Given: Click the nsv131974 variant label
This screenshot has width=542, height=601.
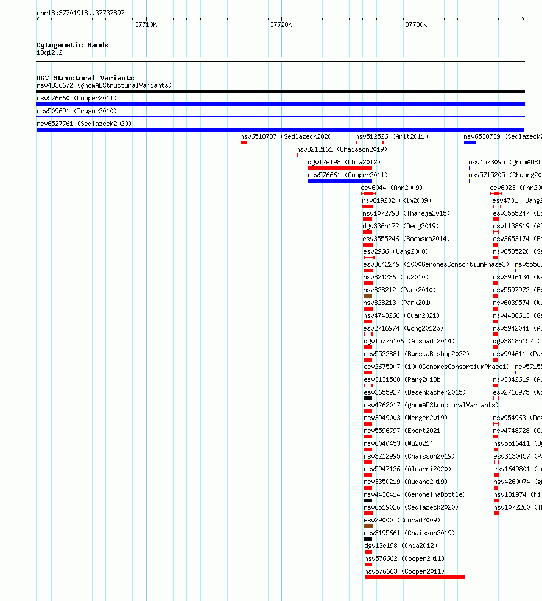Looking at the screenshot, I should (x=518, y=495).
